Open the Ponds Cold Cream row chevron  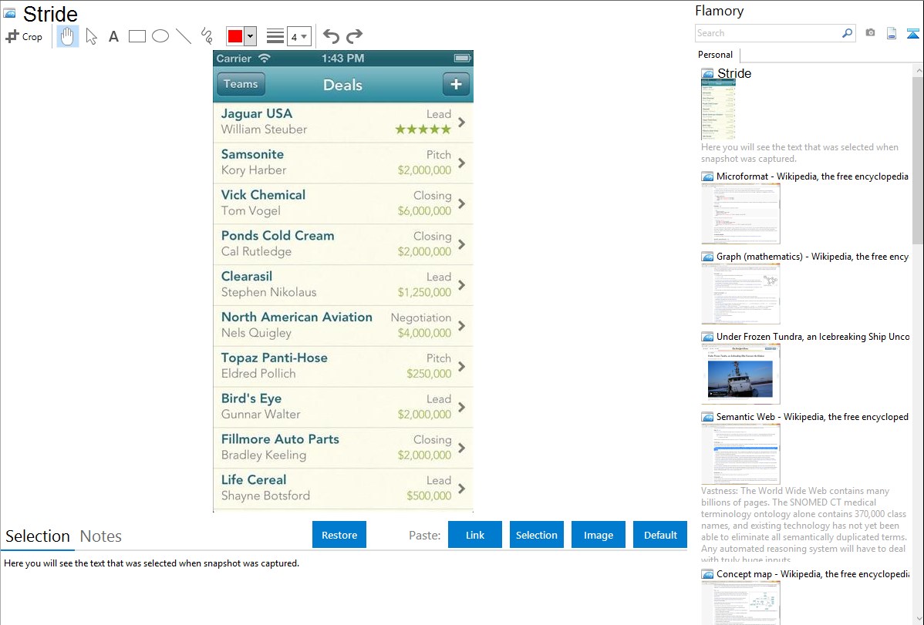point(462,244)
